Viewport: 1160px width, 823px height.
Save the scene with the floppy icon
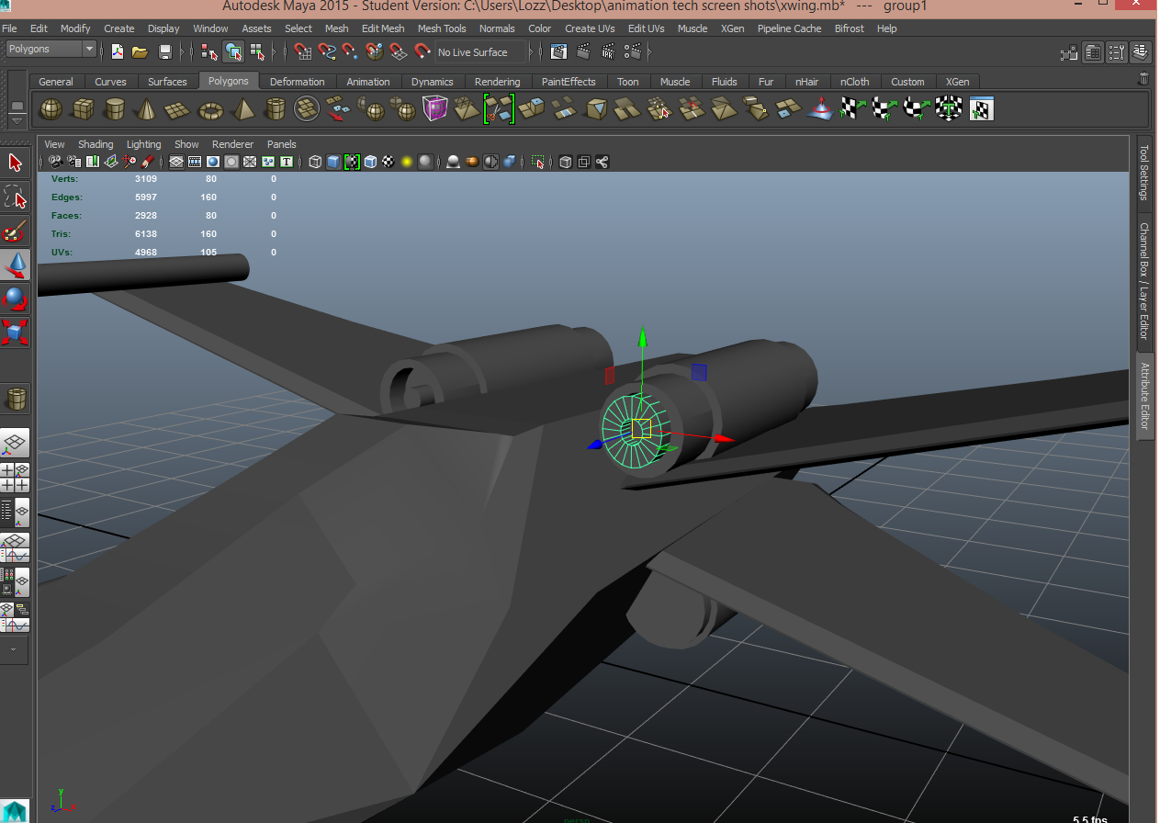coord(165,51)
